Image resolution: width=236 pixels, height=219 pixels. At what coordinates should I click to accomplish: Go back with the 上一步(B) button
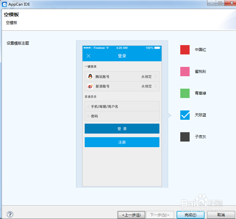[131, 215]
